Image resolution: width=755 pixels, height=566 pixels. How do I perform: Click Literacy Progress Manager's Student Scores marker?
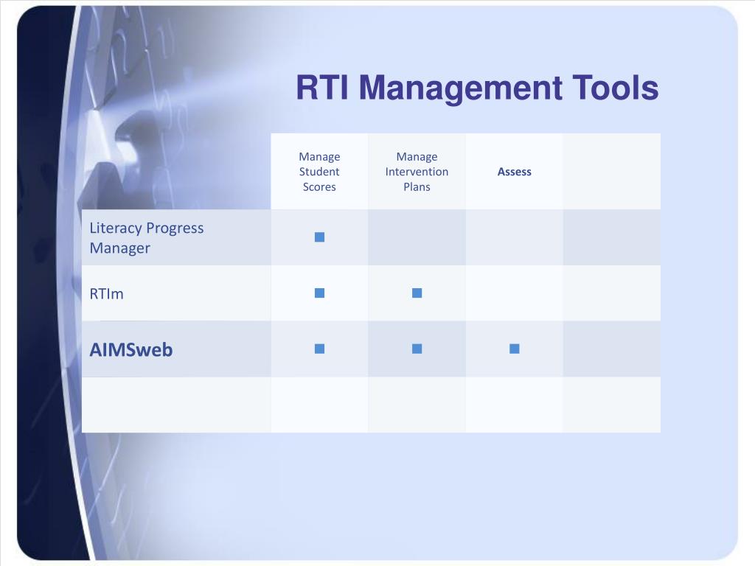(x=319, y=237)
